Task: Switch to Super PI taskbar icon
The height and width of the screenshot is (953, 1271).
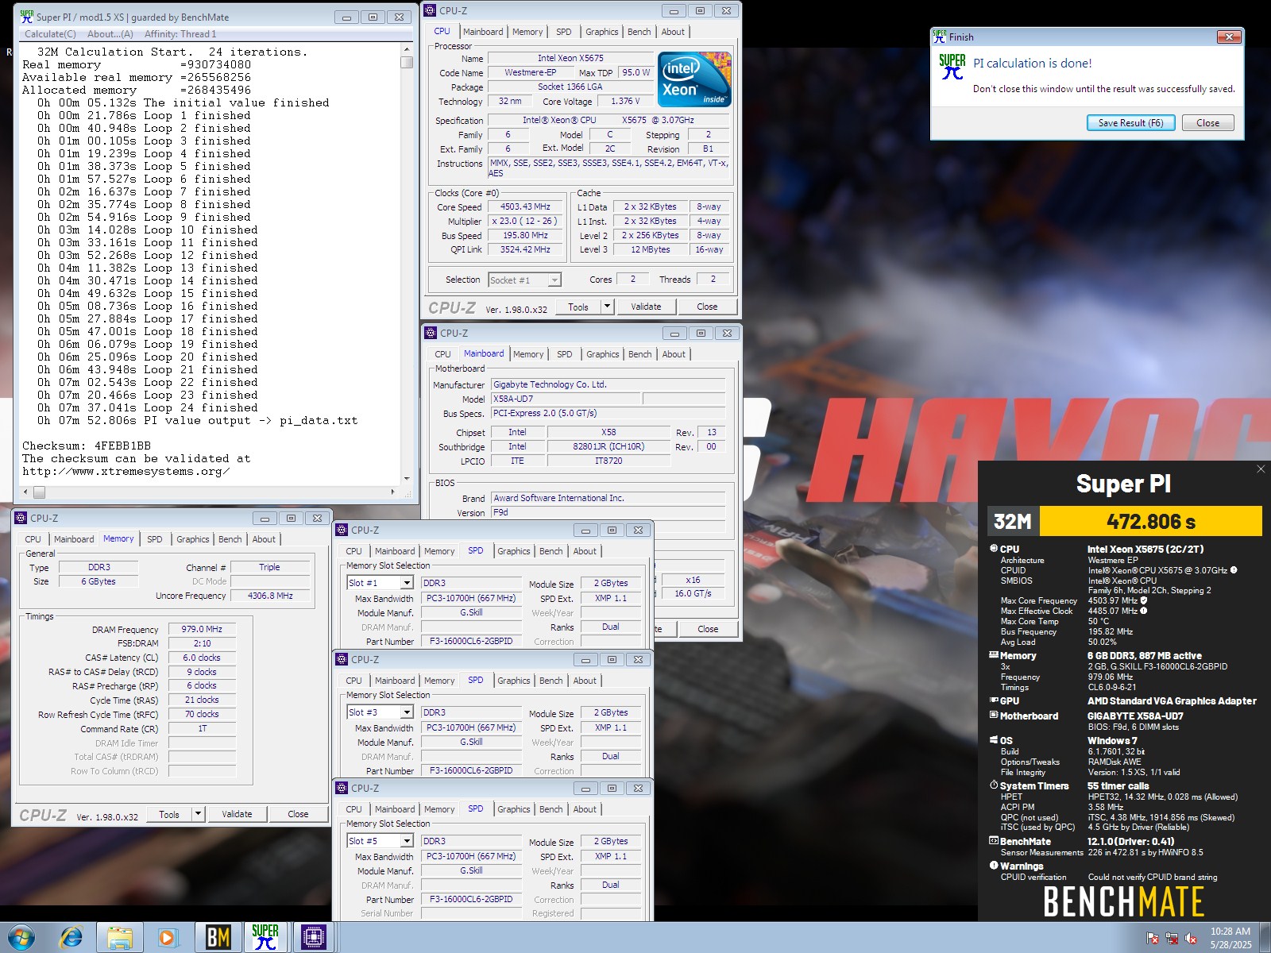Action: (265, 938)
